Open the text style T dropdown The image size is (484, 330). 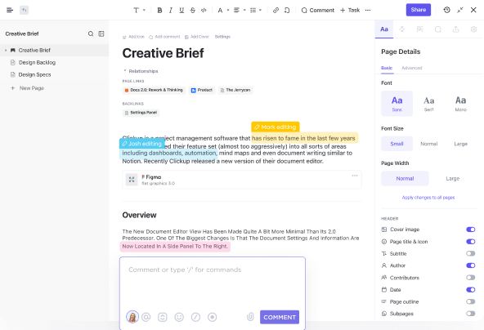(139, 10)
